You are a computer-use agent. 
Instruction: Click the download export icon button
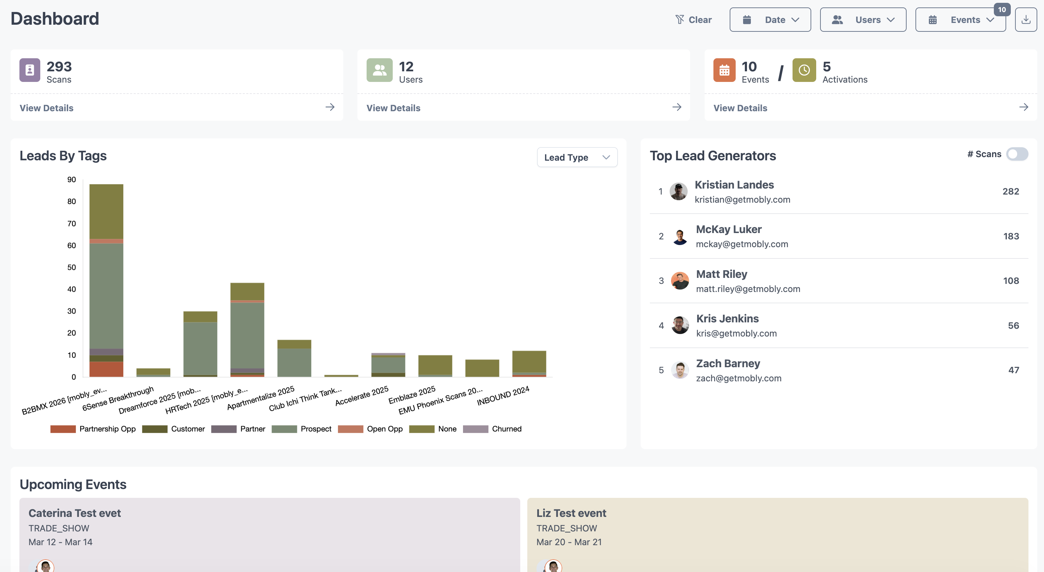(1025, 19)
